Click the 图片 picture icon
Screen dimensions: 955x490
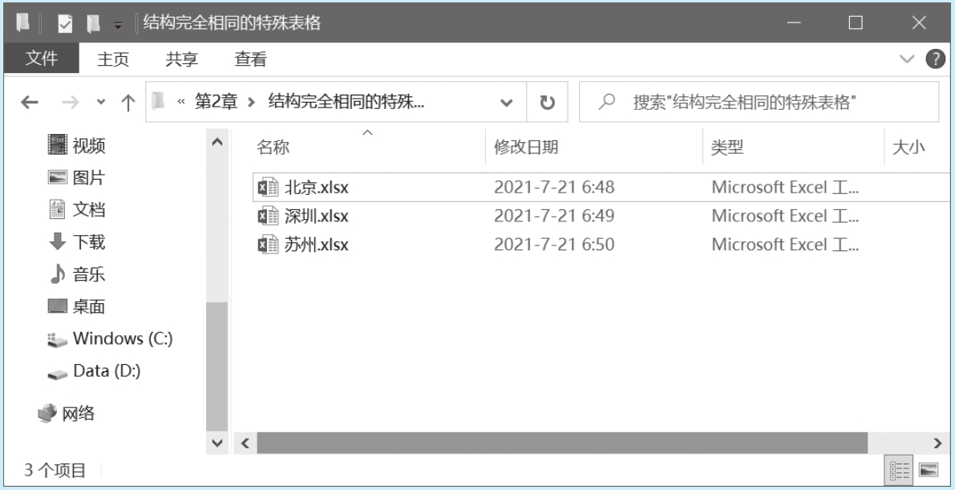point(57,177)
